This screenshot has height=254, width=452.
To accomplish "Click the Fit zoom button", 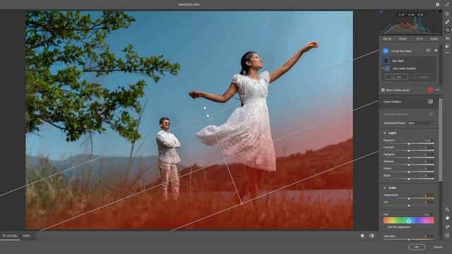I will [10, 236].
